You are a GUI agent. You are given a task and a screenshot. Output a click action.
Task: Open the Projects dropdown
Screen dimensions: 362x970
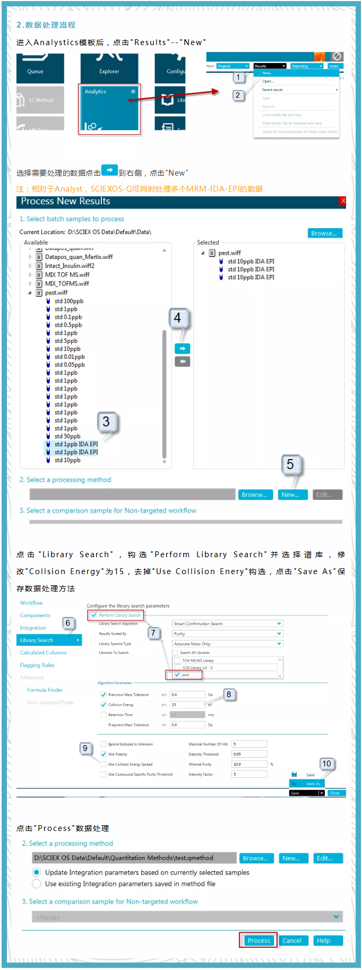point(232,66)
